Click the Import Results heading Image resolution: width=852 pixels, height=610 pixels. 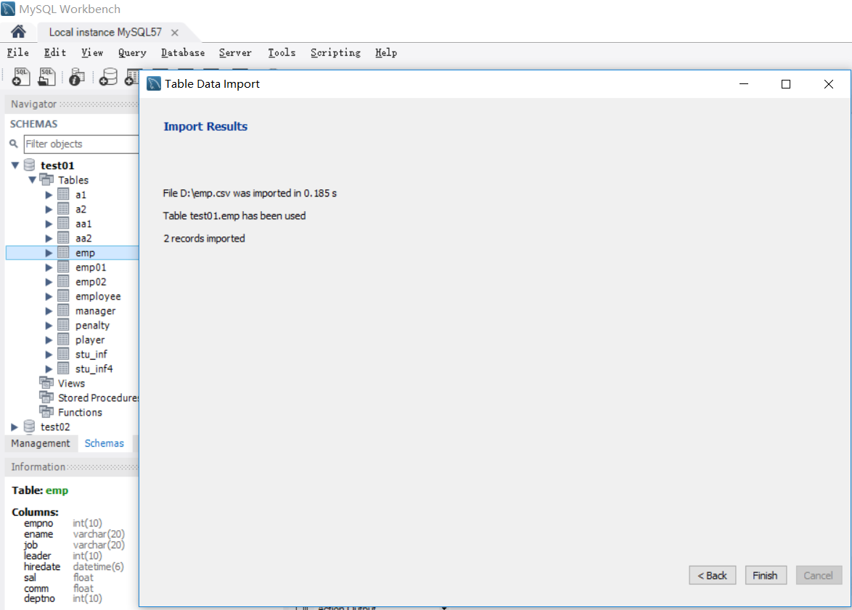205,126
